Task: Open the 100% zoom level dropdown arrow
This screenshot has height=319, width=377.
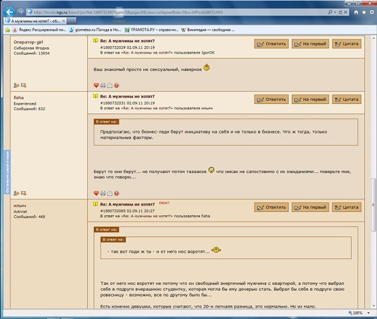Action: click(369, 313)
